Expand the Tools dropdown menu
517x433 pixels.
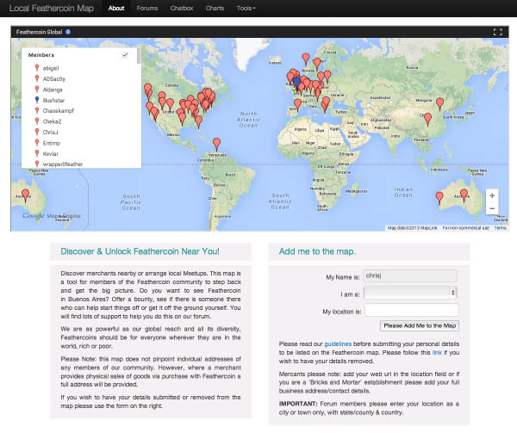click(246, 9)
